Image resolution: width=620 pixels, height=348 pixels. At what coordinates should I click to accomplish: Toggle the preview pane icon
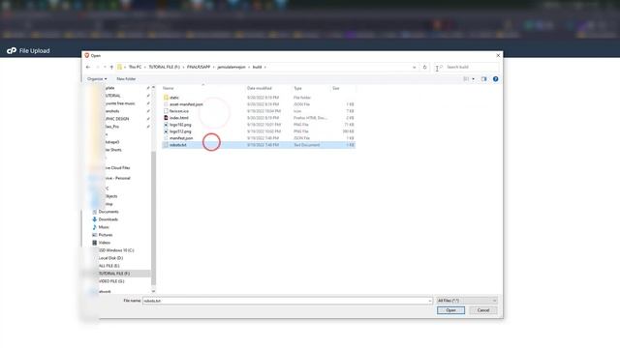pos(484,79)
